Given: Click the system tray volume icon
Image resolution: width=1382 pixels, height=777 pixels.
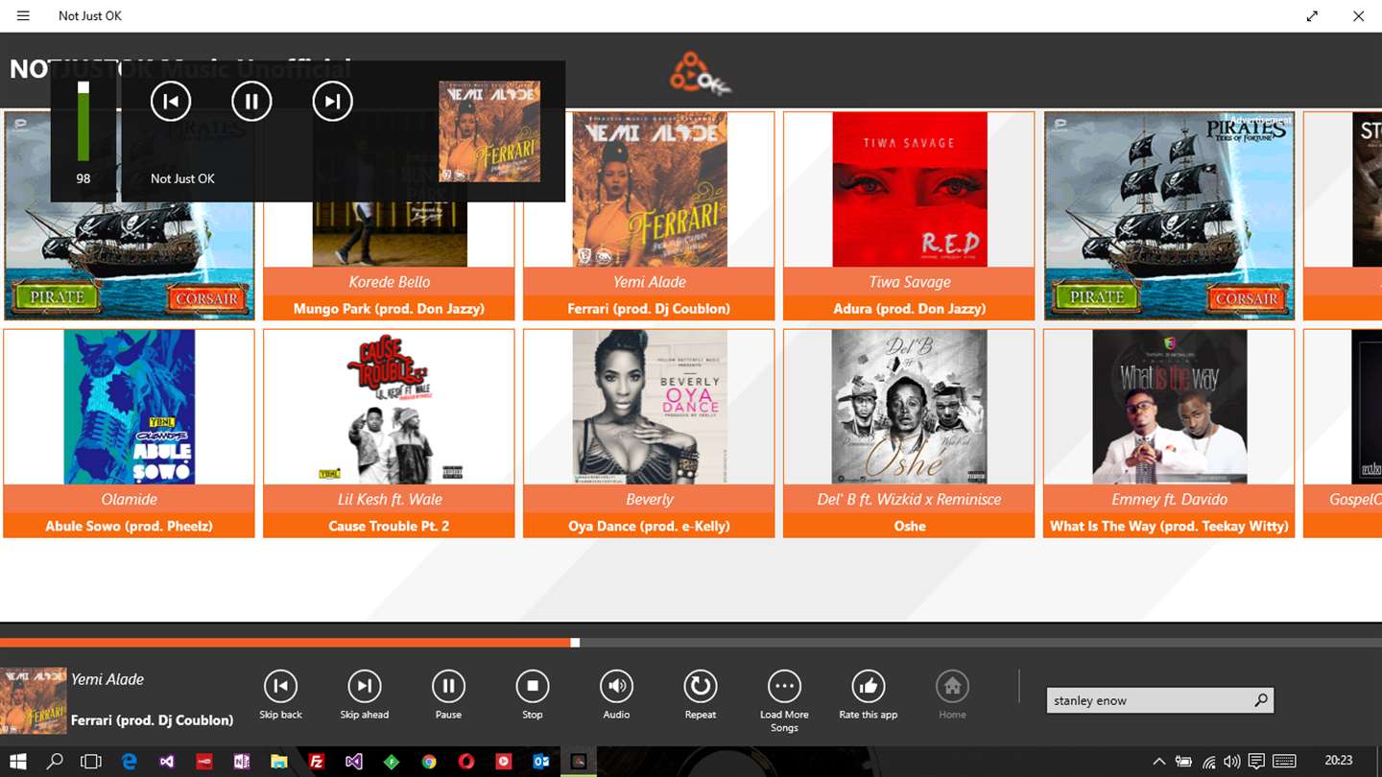Looking at the screenshot, I should 1232,762.
